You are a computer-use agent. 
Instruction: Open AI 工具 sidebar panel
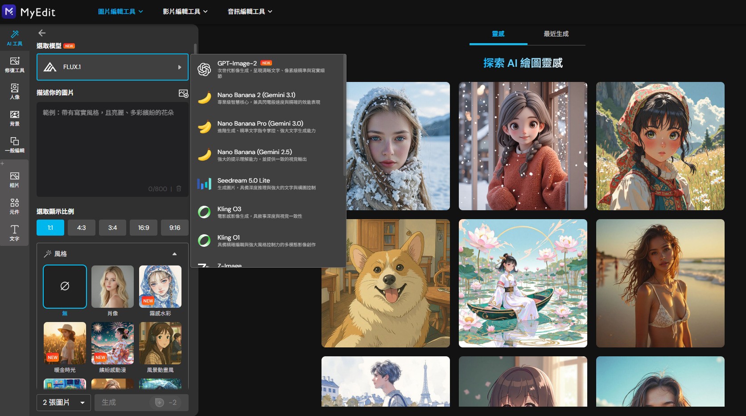15,38
